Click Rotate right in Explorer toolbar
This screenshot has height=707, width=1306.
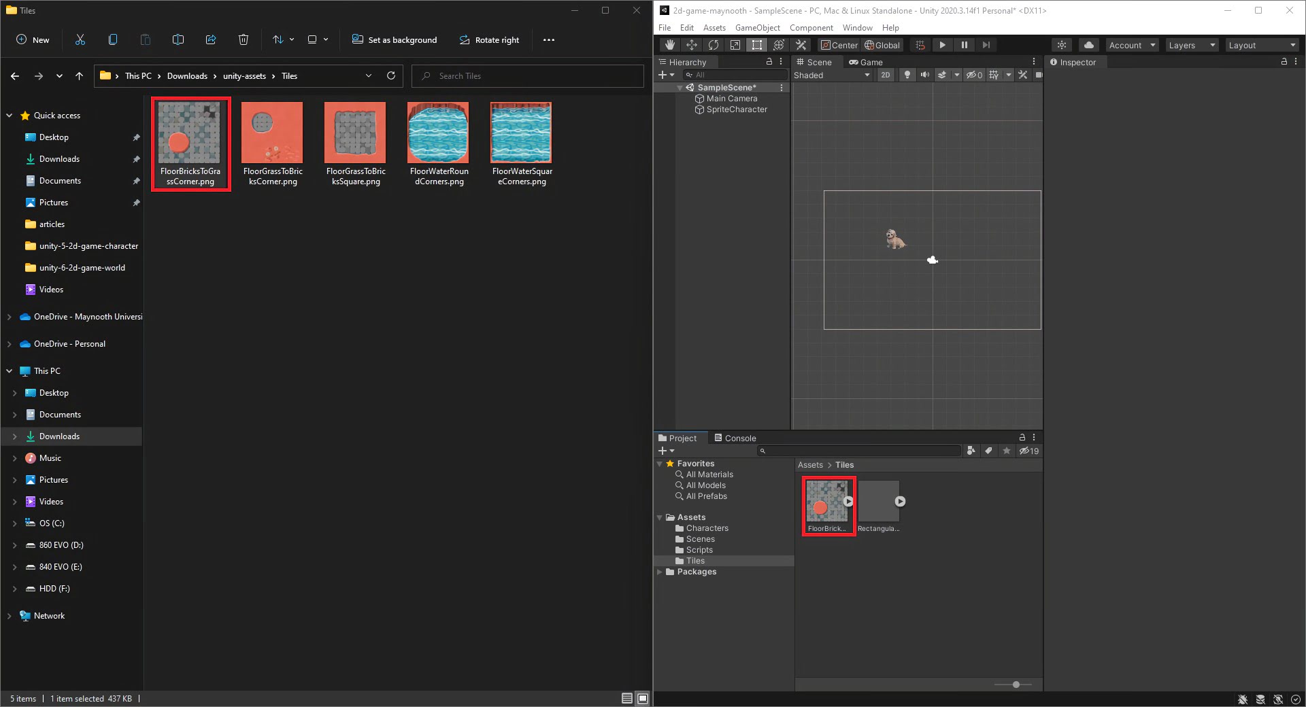pos(489,39)
